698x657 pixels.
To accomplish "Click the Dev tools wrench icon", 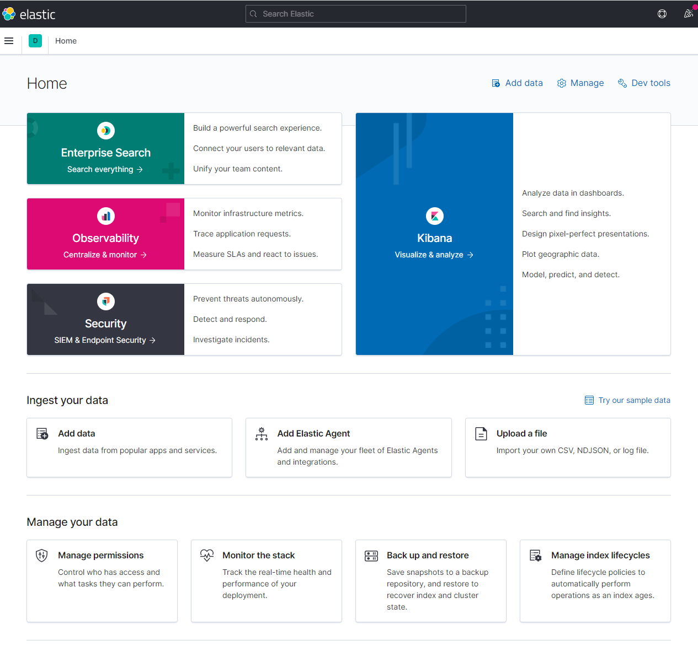I will 622,83.
